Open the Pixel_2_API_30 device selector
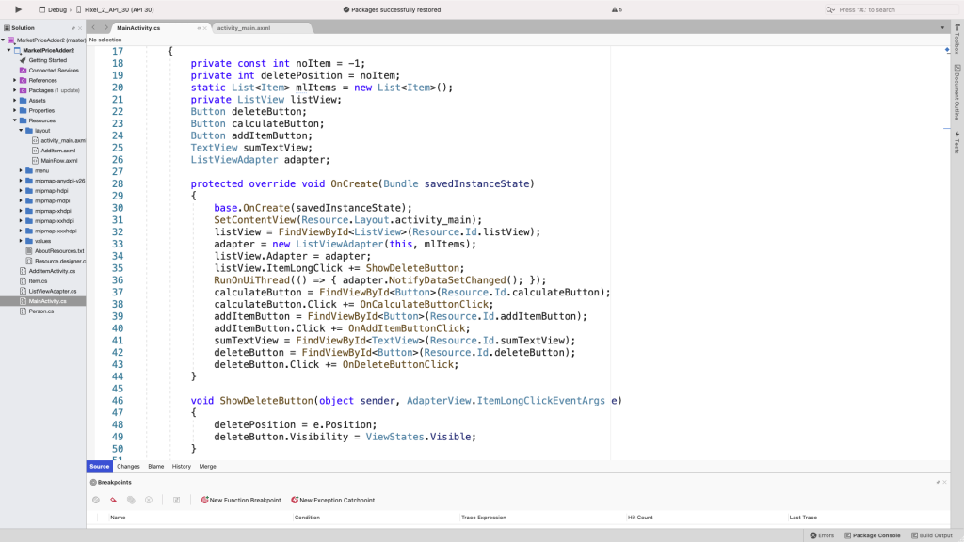Screen dimensions: 964x542 [118, 8]
